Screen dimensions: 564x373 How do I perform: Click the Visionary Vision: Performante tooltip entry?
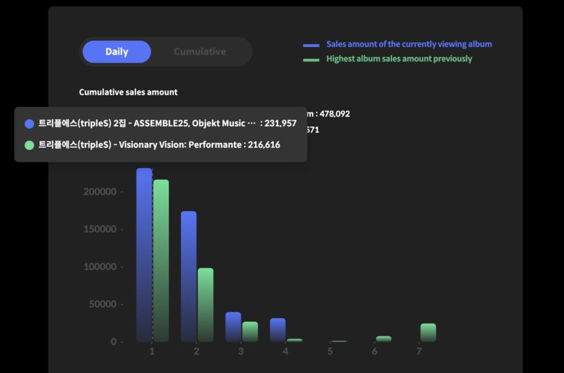click(159, 145)
